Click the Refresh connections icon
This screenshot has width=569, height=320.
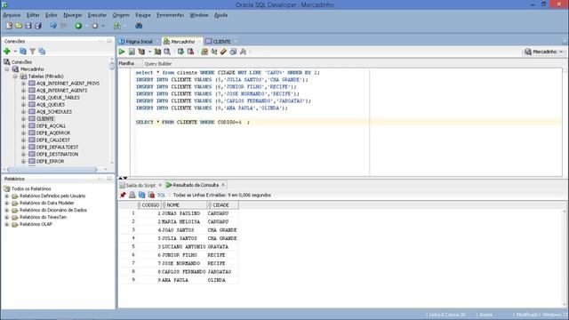(23, 52)
